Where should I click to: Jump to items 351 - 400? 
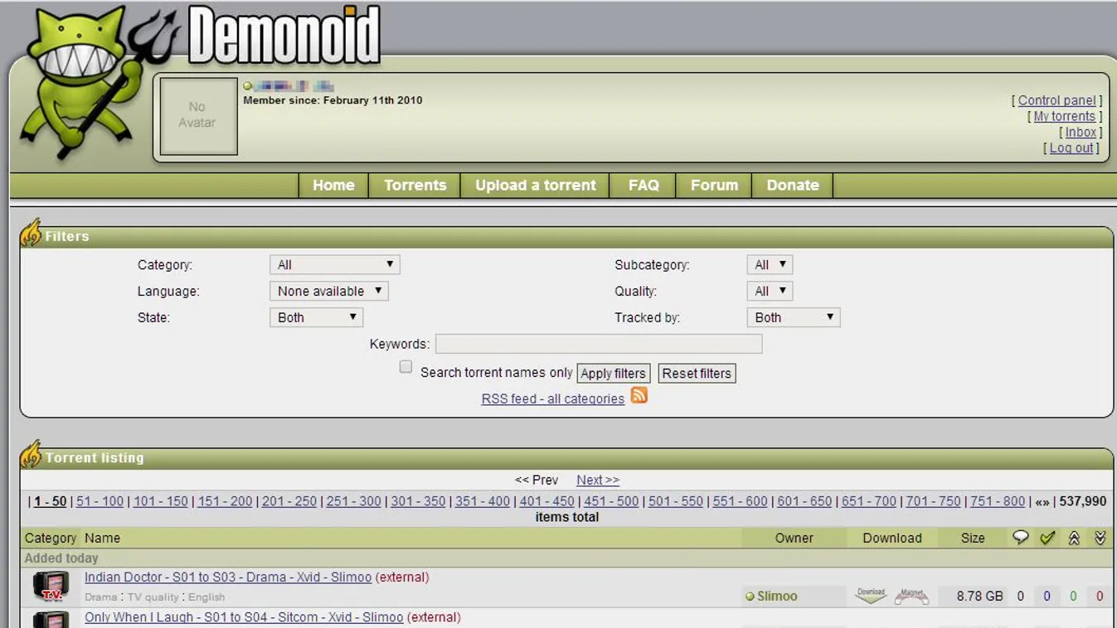click(x=483, y=501)
